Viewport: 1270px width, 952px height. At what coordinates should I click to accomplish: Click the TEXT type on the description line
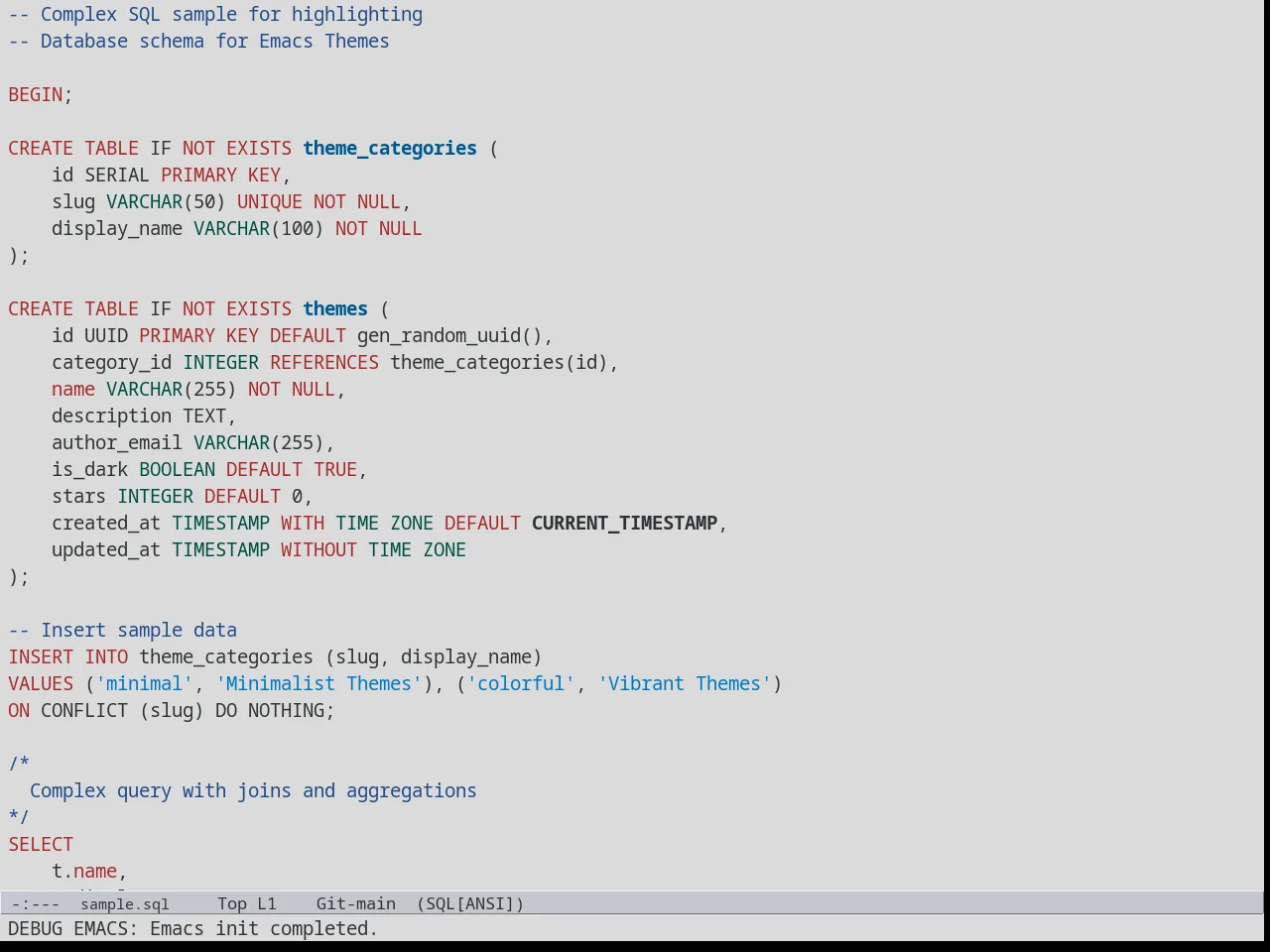coord(204,416)
